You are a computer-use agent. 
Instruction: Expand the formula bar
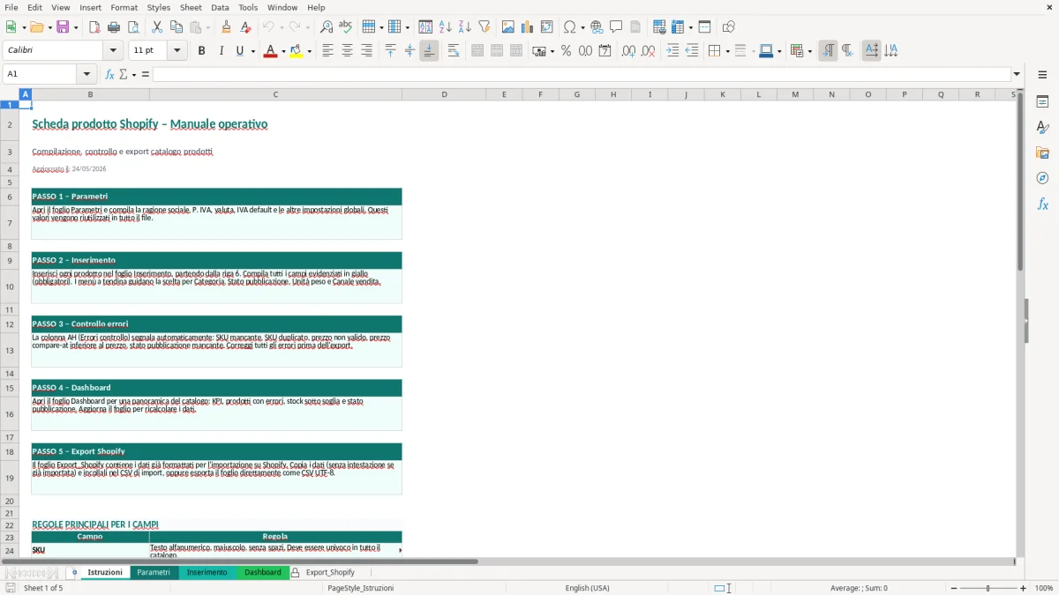pos(1017,74)
